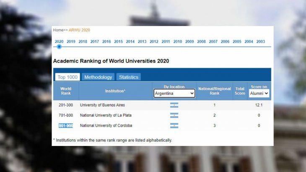Select year 2015 on the timeline
The height and width of the screenshot is (172, 306).
point(118,42)
